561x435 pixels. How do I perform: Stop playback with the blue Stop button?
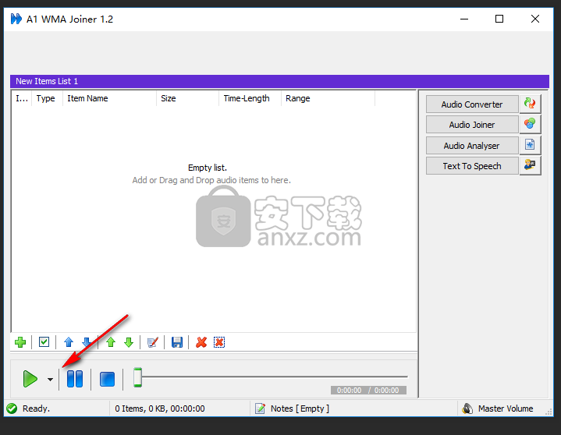coord(107,379)
